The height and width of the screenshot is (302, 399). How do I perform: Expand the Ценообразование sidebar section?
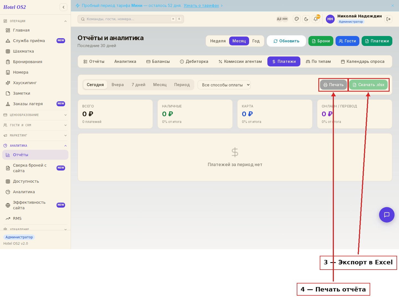coord(35,115)
